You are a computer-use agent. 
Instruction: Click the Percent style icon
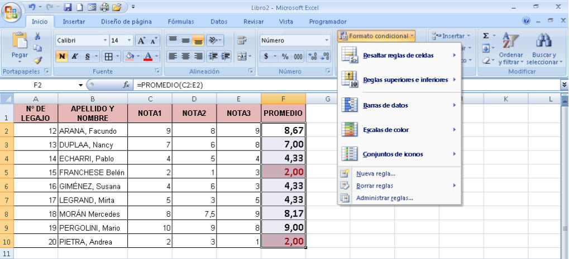pyautogui.click(x=285, y=56)
